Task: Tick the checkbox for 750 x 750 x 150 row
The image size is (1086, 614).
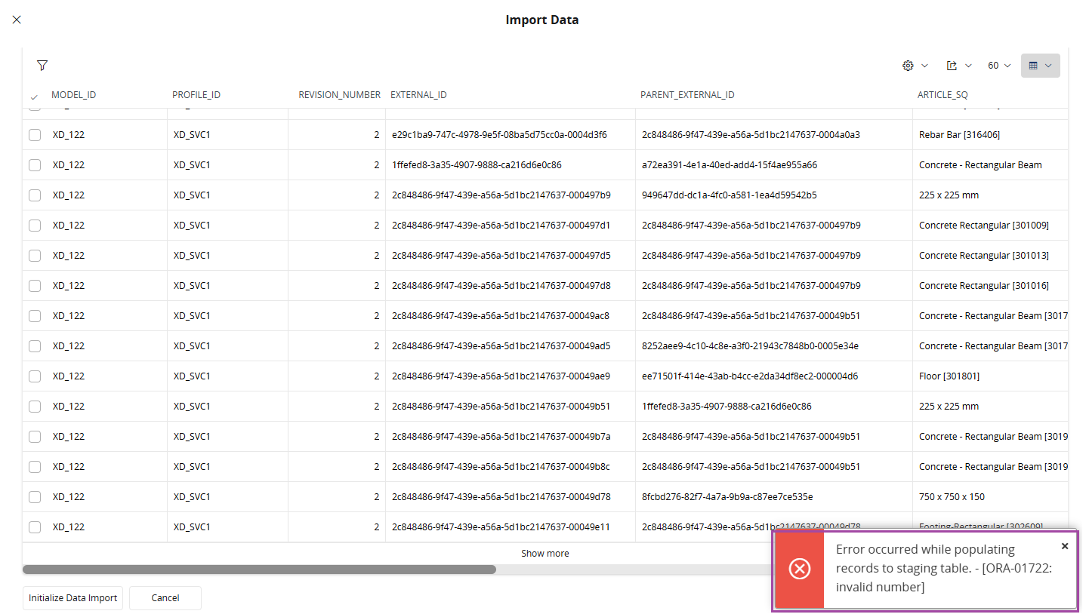Action: [x=35, y=497]
